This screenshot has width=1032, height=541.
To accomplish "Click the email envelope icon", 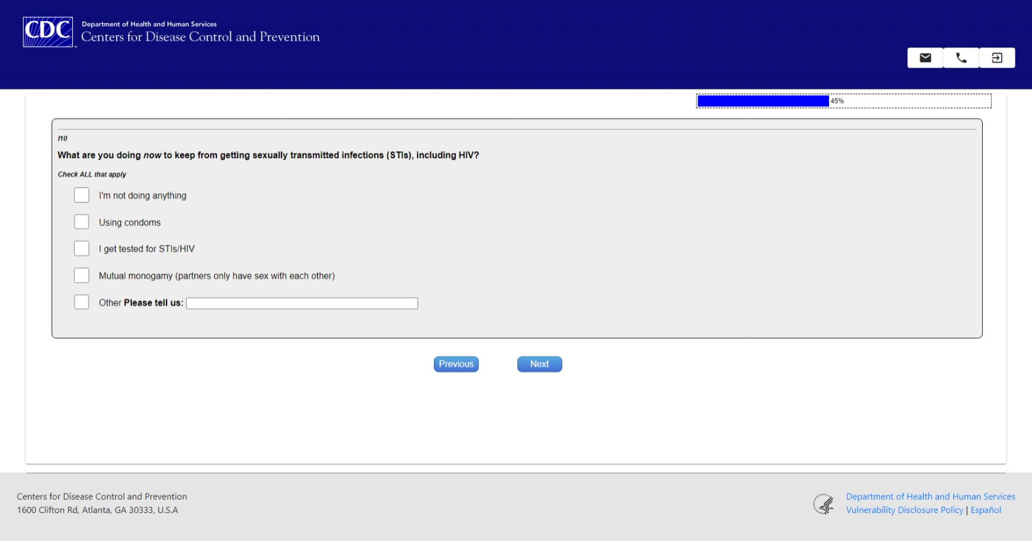I will [x=925, y=58].
